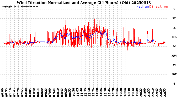
Task: Click the '06:25' time label
Action: pos(46,93)
